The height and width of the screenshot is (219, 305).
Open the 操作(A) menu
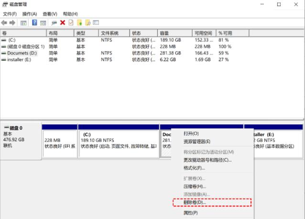(x=30, y=14)
